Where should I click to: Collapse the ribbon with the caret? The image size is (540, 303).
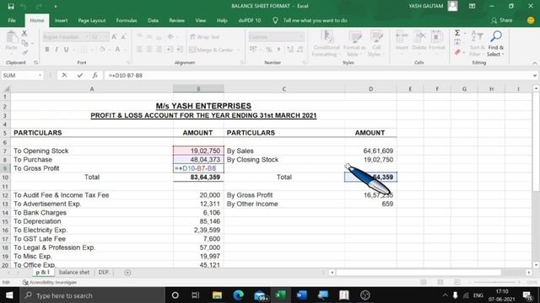pyautogui.click(x=534, y=63)
